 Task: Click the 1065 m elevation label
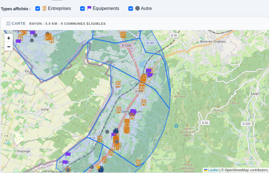tap(234, 103)
